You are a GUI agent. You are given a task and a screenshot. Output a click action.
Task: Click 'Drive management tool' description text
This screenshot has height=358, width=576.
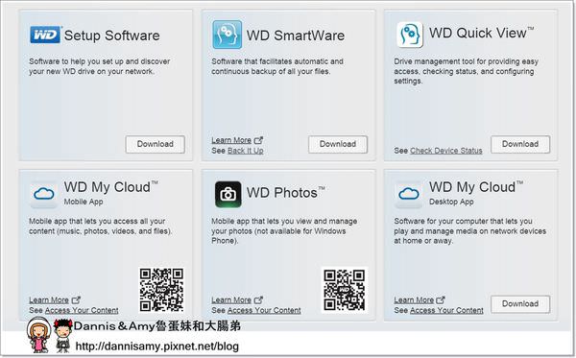[467, 71]
